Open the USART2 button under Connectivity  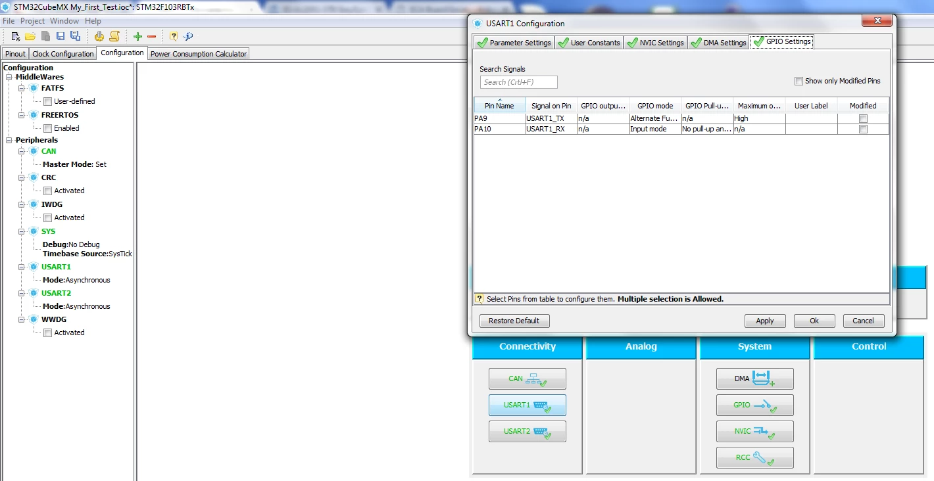coord(527,432)
